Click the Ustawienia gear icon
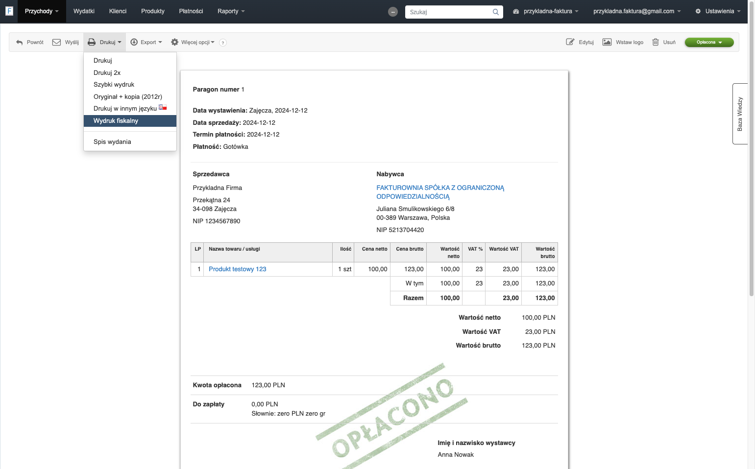 click(698, 11)
